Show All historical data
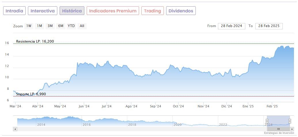 click(x=82, y=26)
